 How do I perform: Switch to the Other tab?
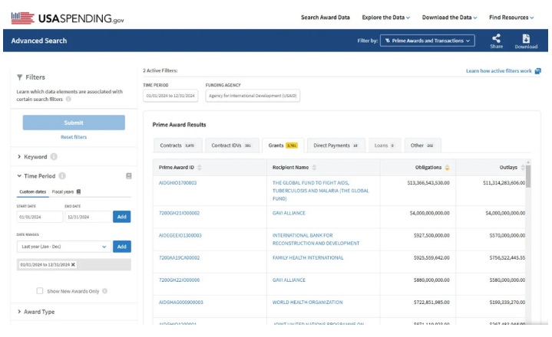tap(422, 146)
